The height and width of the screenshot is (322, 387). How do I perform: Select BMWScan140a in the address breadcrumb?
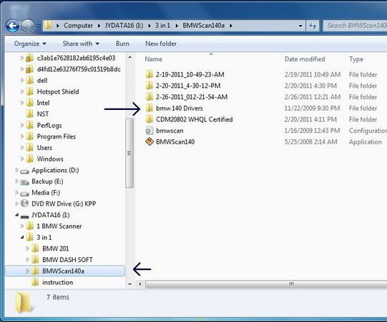(x=204, y=26)
